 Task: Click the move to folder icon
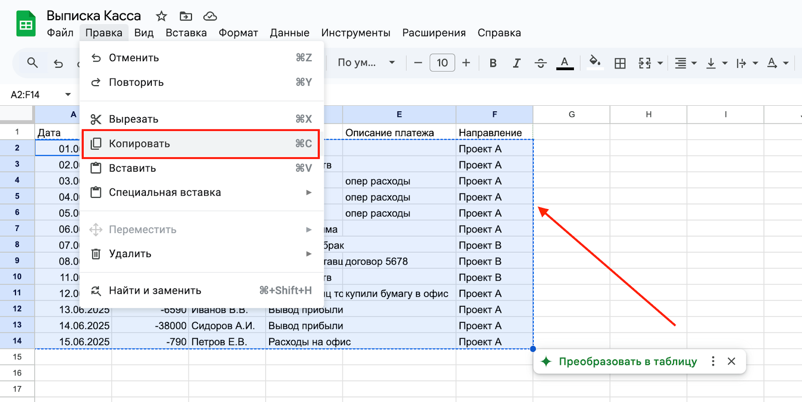[185, 17]
